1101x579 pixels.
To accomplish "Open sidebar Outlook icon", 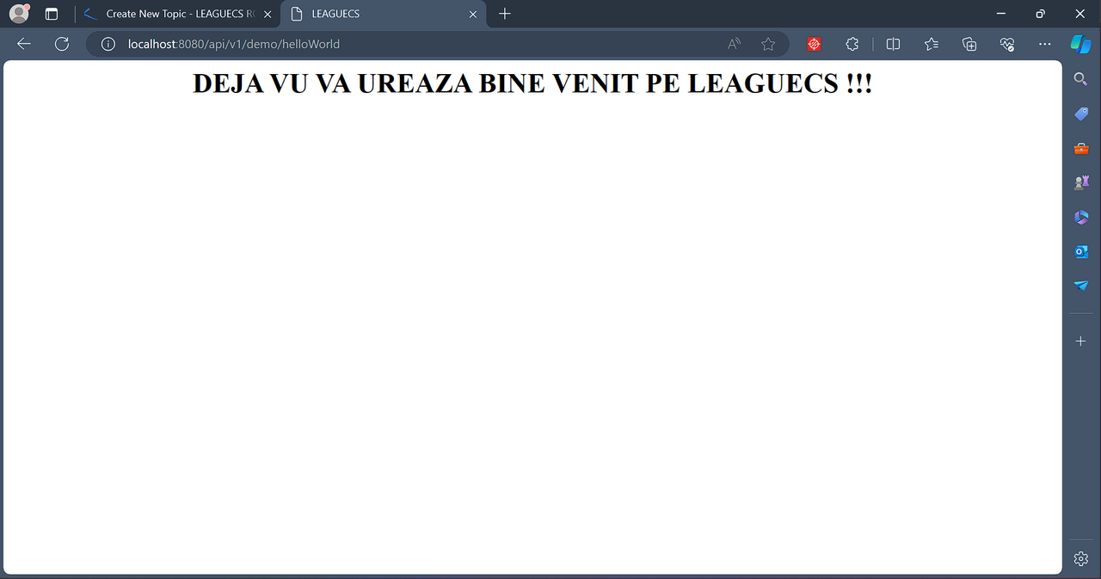I will click(x=1081, y=251).
